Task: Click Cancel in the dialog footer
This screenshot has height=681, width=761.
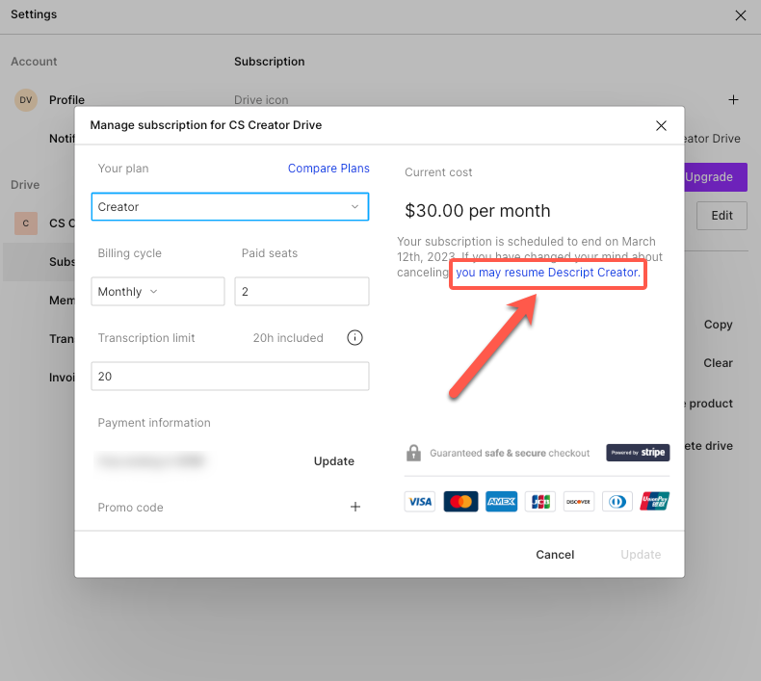Action: [555, 554]
